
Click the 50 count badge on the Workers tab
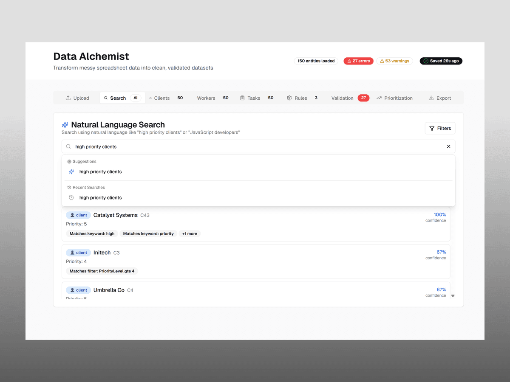[x=226, y=98]
